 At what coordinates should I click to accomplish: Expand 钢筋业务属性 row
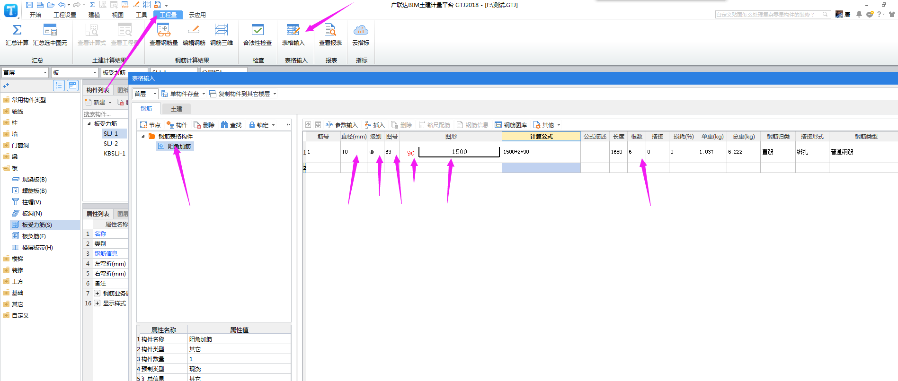pyautogui.click(x=97, y=293)
